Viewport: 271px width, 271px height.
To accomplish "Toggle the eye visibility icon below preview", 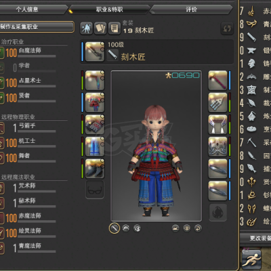I will [187, 228].
